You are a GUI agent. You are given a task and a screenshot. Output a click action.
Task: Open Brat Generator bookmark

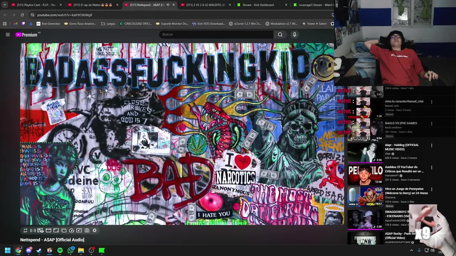coord(48,24)
